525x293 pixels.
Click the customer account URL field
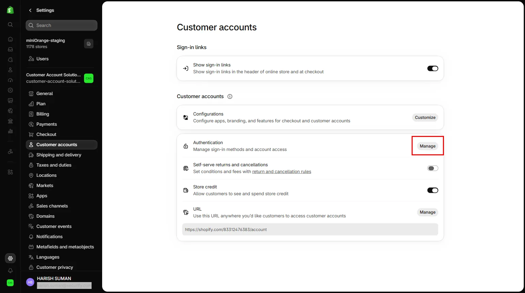click(310, 230)
